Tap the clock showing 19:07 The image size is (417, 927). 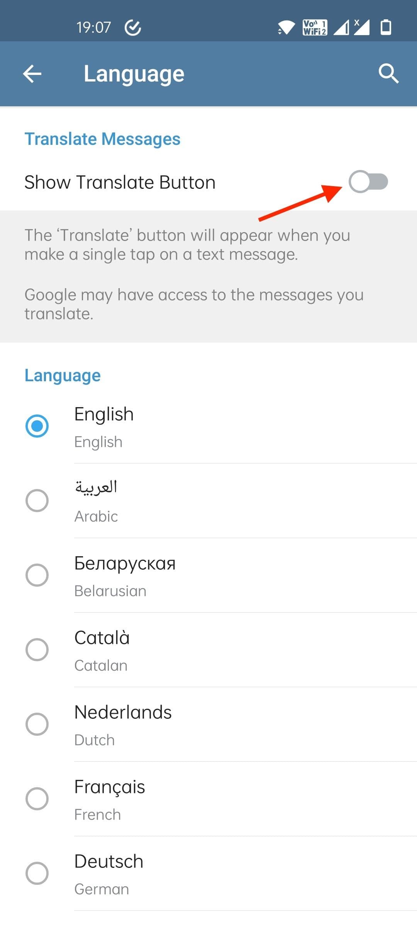(x=93, y=27)
